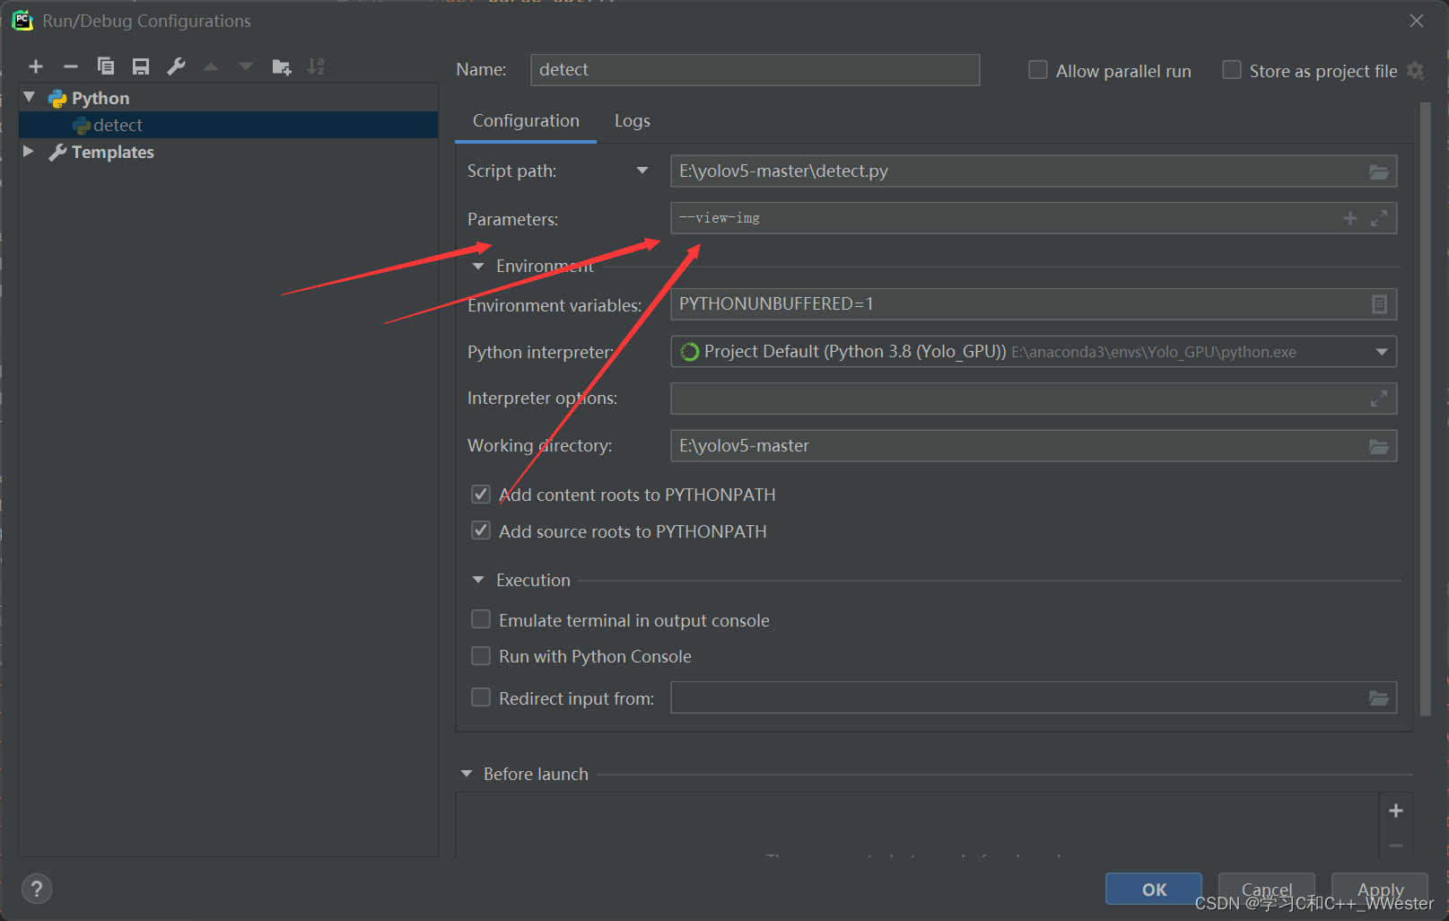
Task: Collapse the Execution section
Action: [478, 580]
